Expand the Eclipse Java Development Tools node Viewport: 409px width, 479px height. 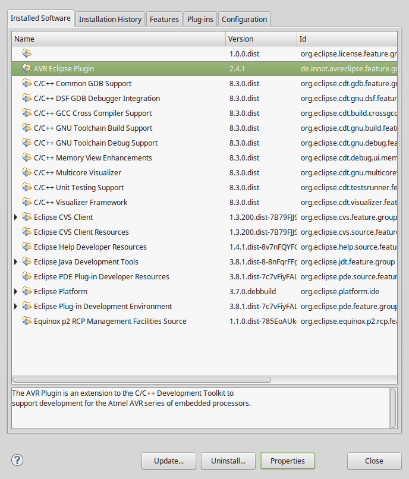click(x=16, y=262)
